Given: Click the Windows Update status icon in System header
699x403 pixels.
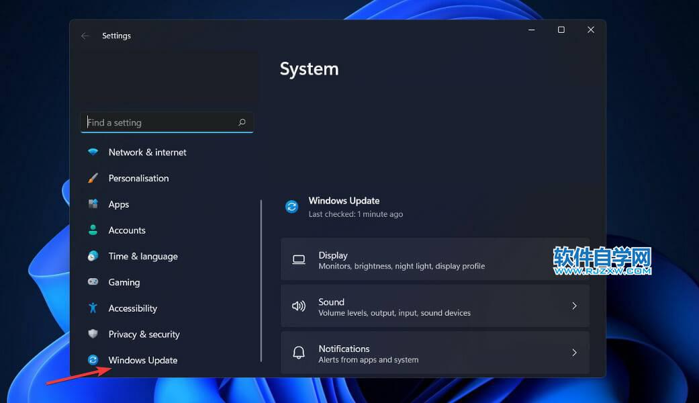Looking at the screenshot, I should (x=291, y=206).
